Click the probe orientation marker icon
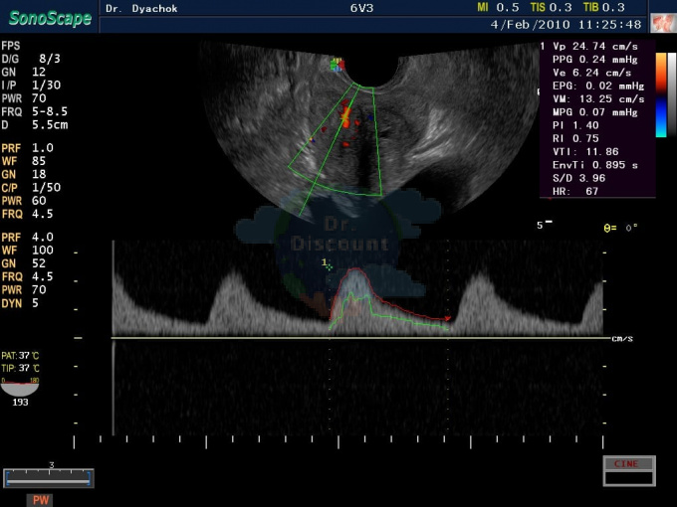 (338, 65)
